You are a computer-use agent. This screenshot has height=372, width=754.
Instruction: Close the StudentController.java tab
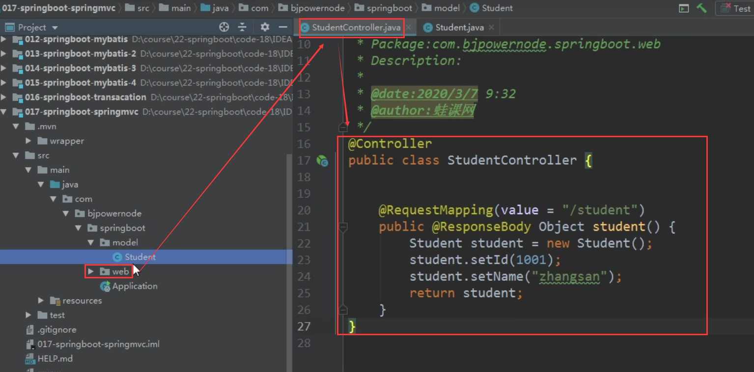(408, 27)
